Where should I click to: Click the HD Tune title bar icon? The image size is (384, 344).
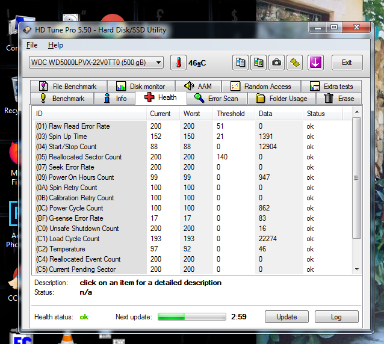(27, 30)
